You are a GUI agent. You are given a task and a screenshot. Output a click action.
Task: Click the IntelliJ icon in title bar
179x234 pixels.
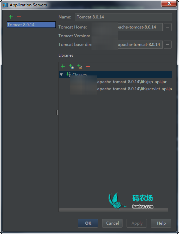pyautogui.click(x=5, y=5)
